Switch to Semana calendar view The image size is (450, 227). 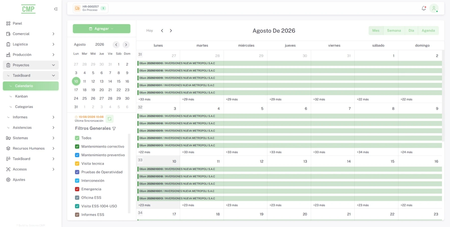[394, 31]
